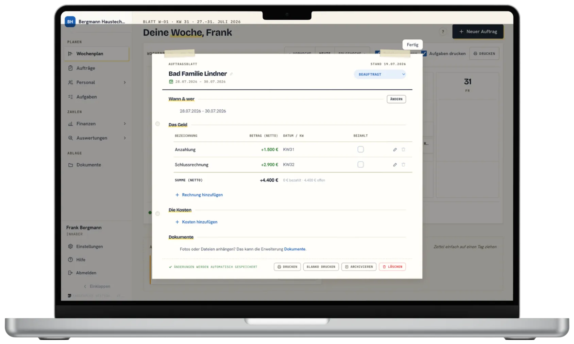Open Wochenplan in the sidebar
Image resolution: width=574 pixels, height=344 pixels.
click(97, 54)
